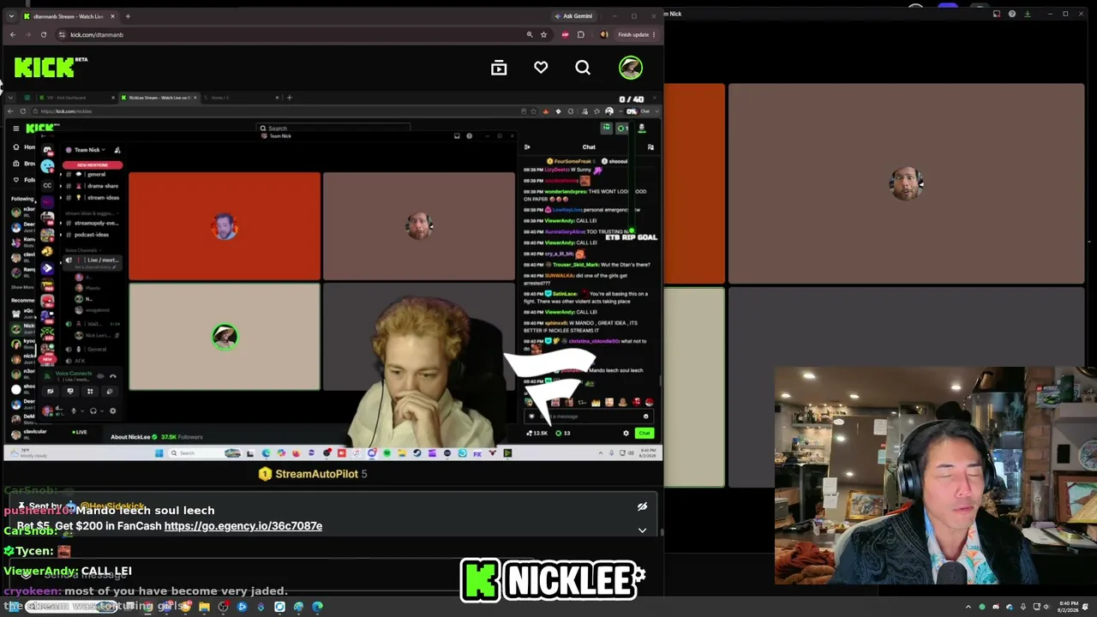Open Microsoft Edge from the taskbar
The image size is (1097, 617).
(x=317, y=607)
